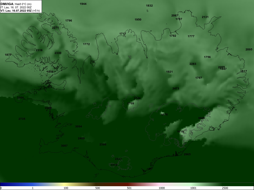This screenshot has height=190, width=254.
Task: Click the 'DMI/IGA: Hæð 0°C (m)' title line
Action: 16,4
